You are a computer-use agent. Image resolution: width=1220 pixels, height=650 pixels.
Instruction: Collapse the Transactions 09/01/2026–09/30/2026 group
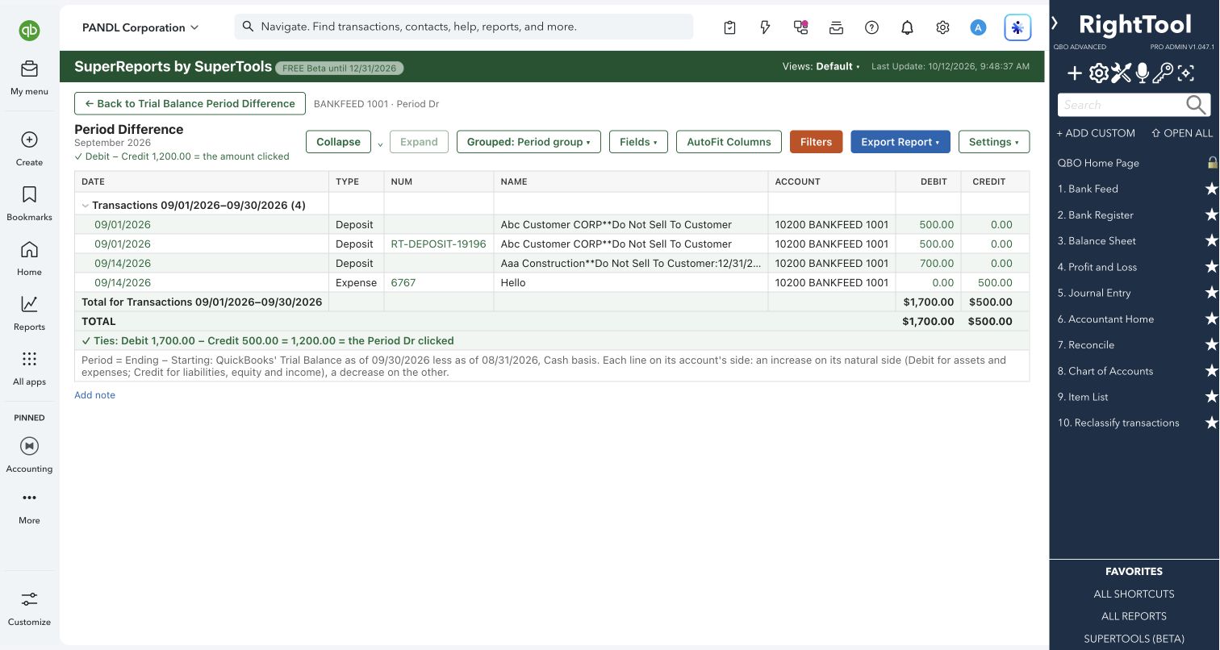tap(85, 206)
